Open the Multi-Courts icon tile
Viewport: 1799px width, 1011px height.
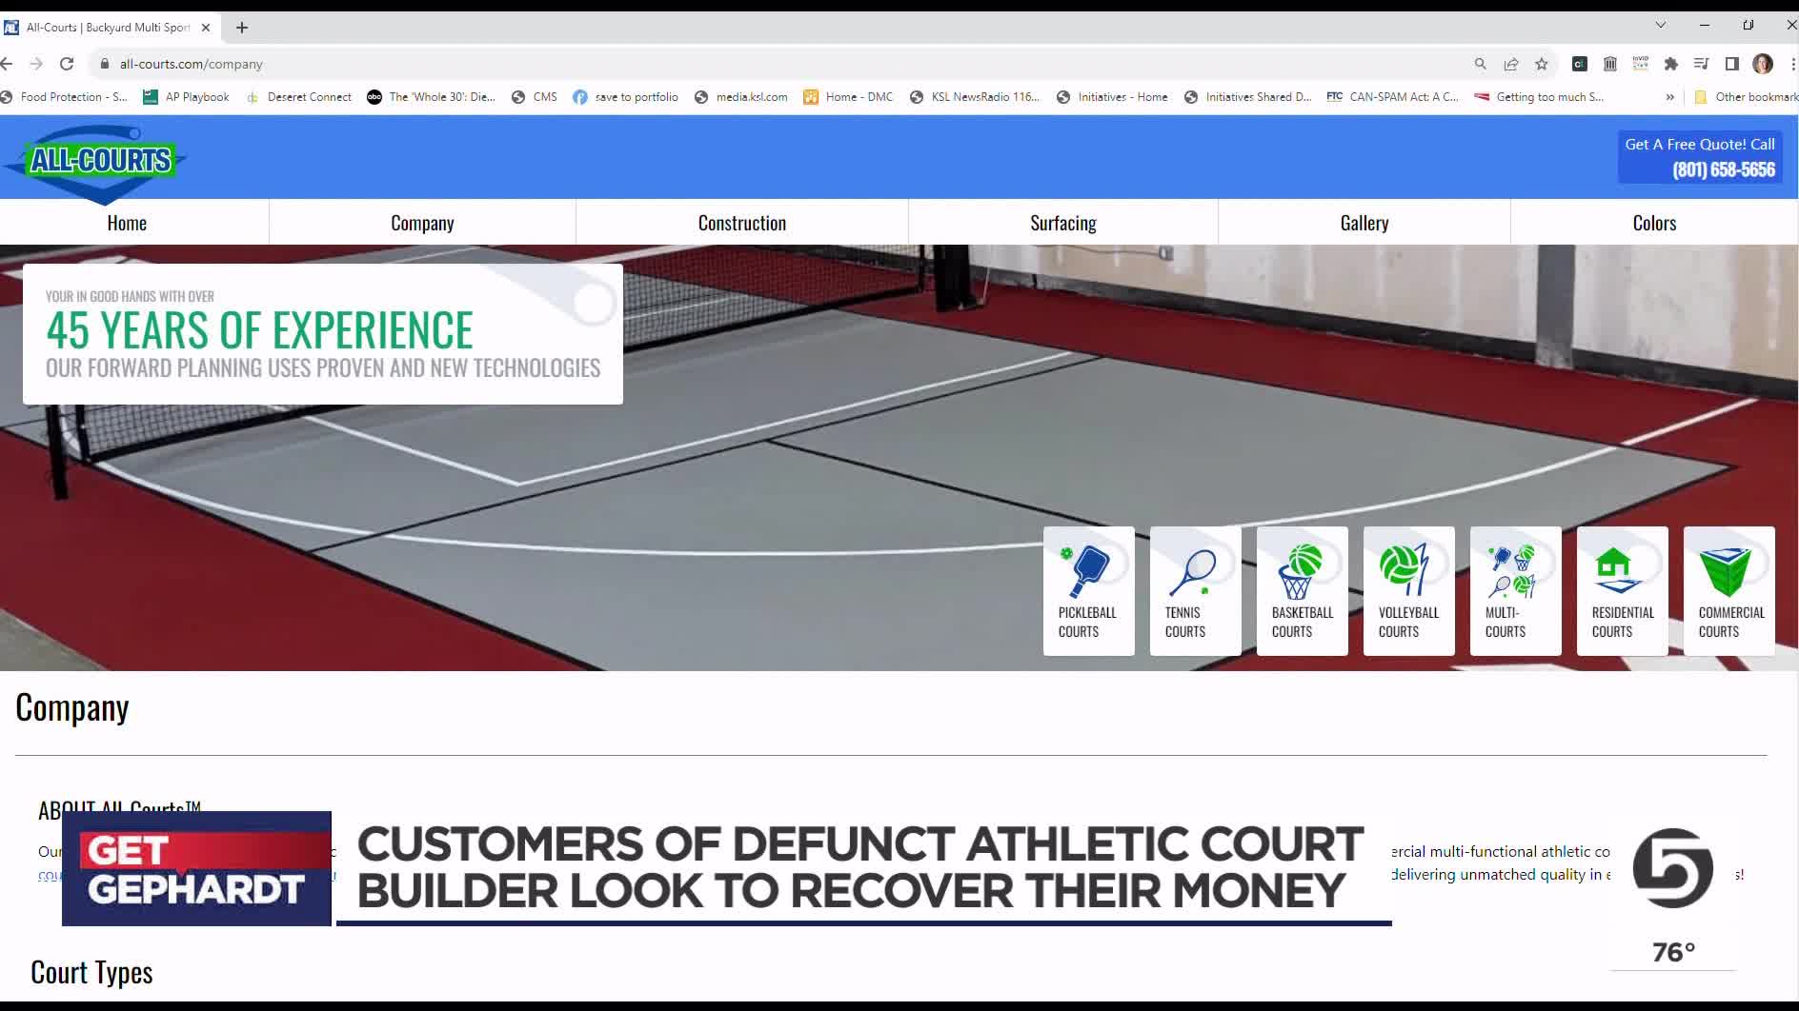(x=1515, y=590)
